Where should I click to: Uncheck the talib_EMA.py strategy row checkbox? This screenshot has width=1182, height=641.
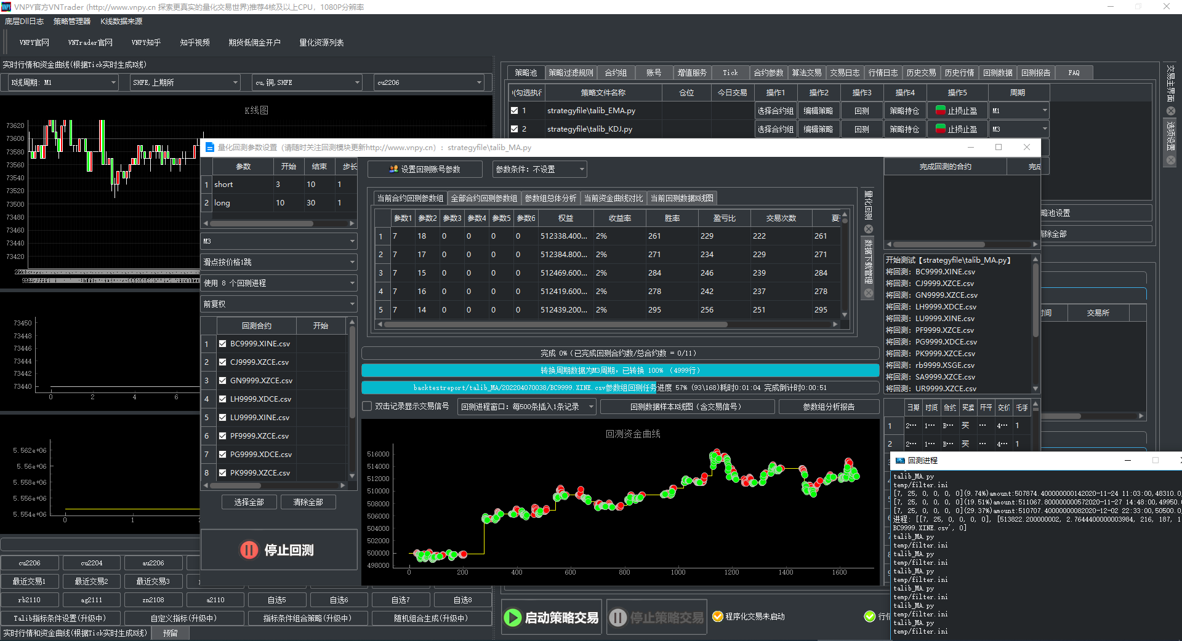[515, 111]
